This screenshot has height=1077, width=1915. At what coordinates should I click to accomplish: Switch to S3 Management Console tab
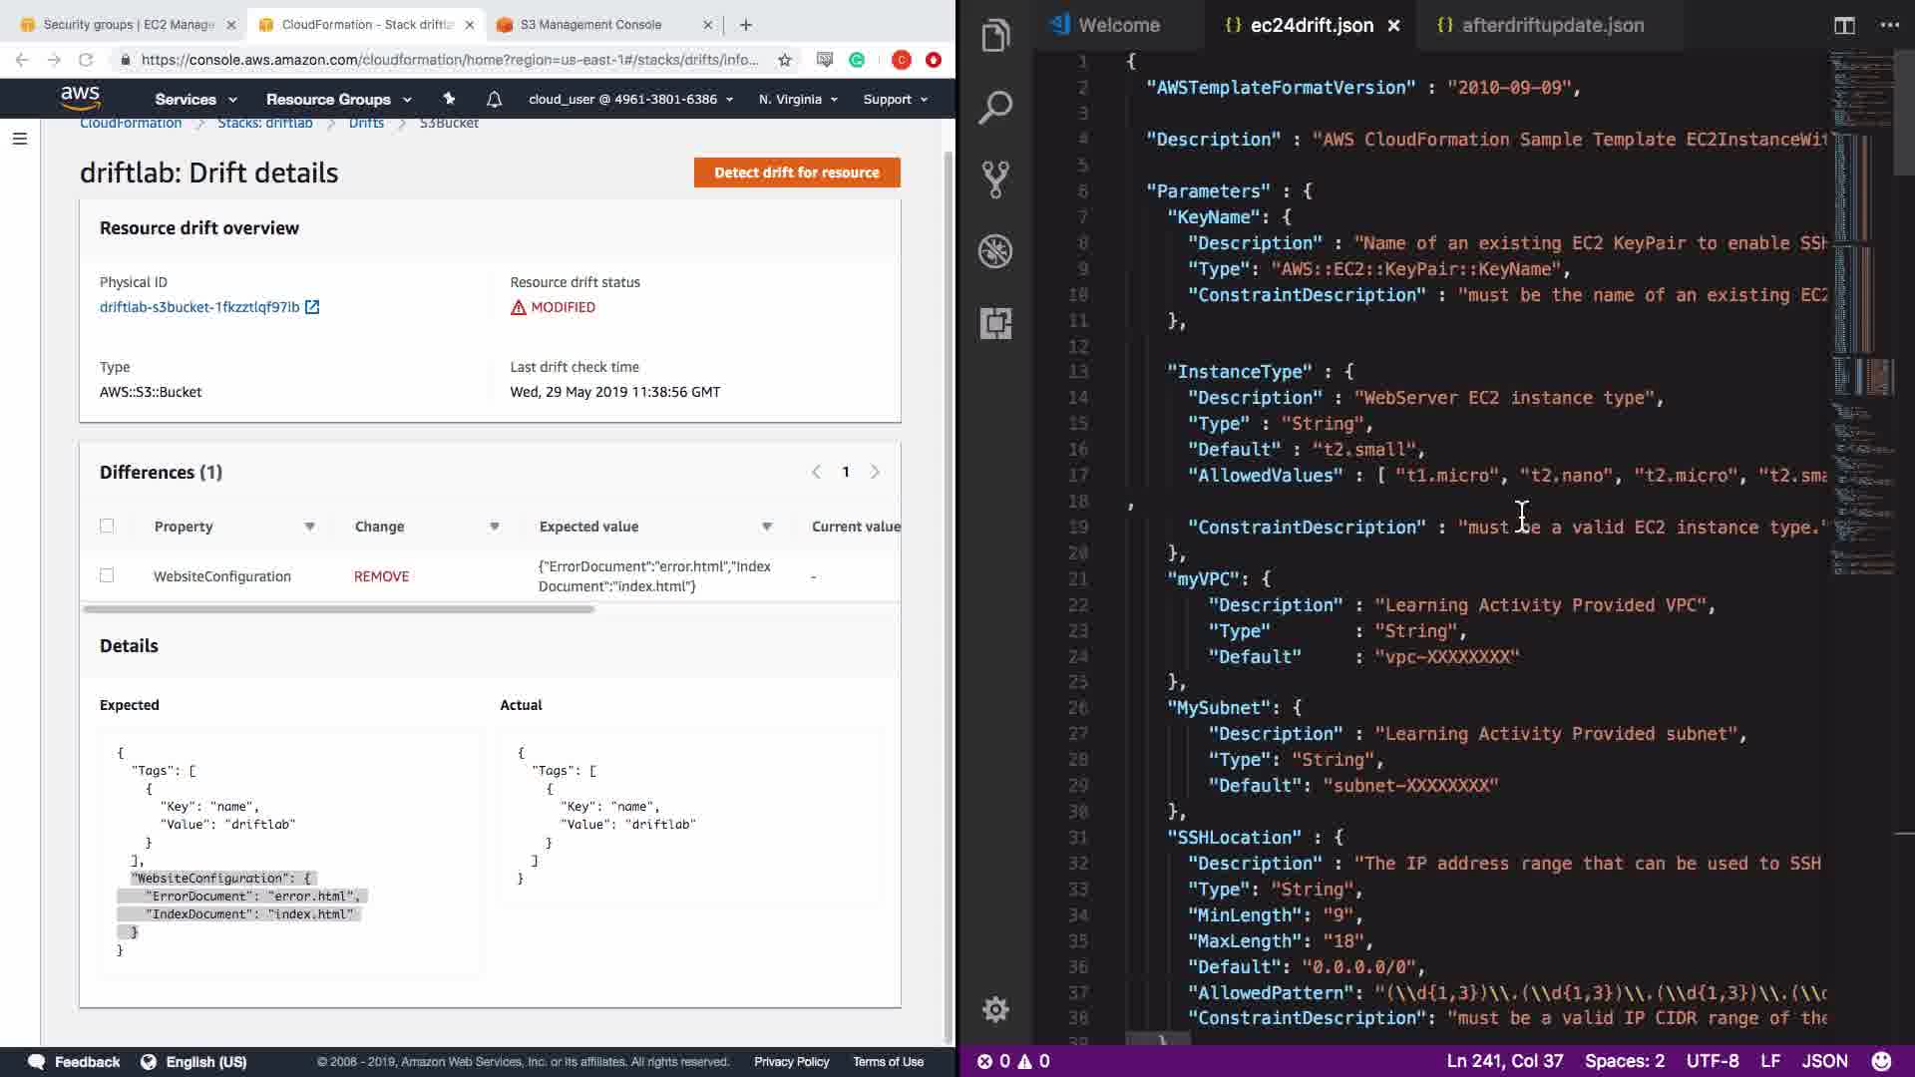click(590, 25)
